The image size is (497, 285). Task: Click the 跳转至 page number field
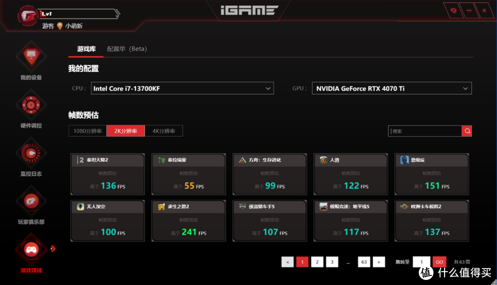tap(422, 262)
